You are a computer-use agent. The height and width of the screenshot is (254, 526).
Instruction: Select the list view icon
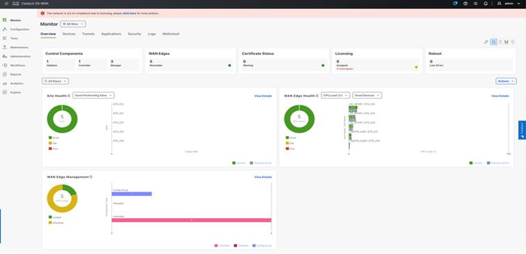pyautogui.click(x=500, y=42)
